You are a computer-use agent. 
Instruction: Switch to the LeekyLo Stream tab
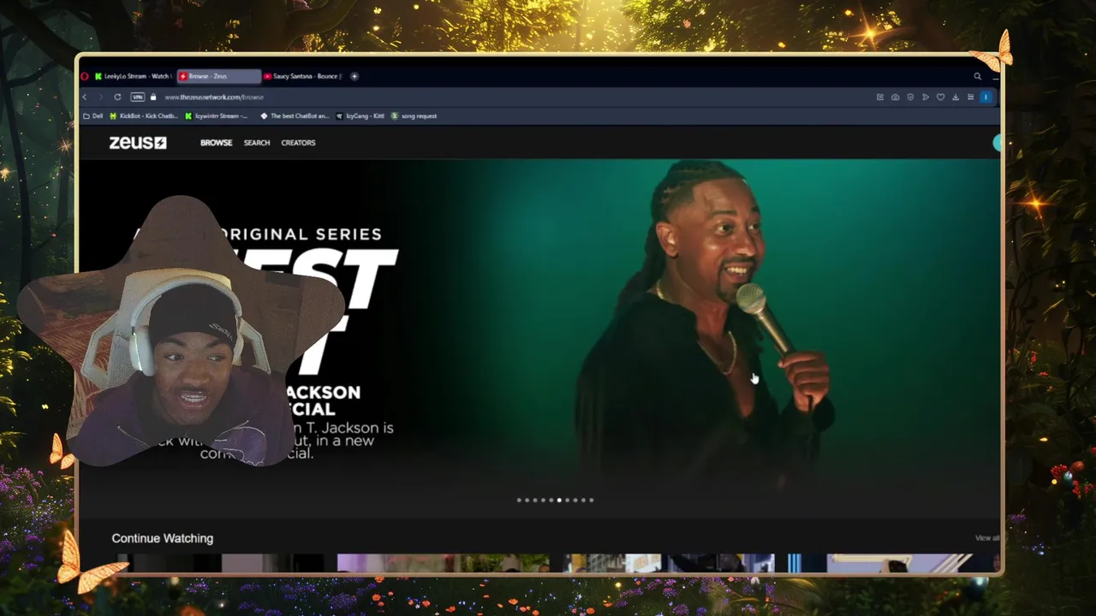pos(133,76)
